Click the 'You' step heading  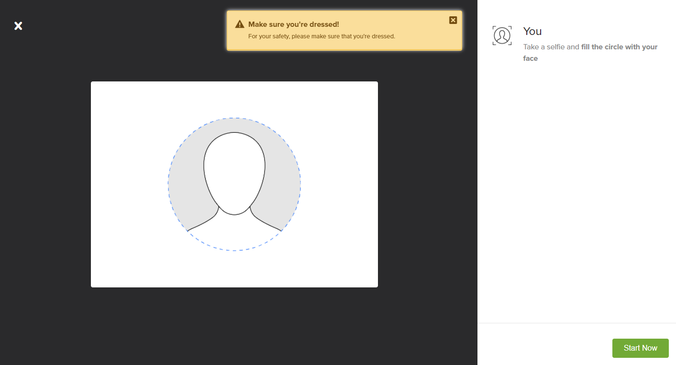coord(532,31)
